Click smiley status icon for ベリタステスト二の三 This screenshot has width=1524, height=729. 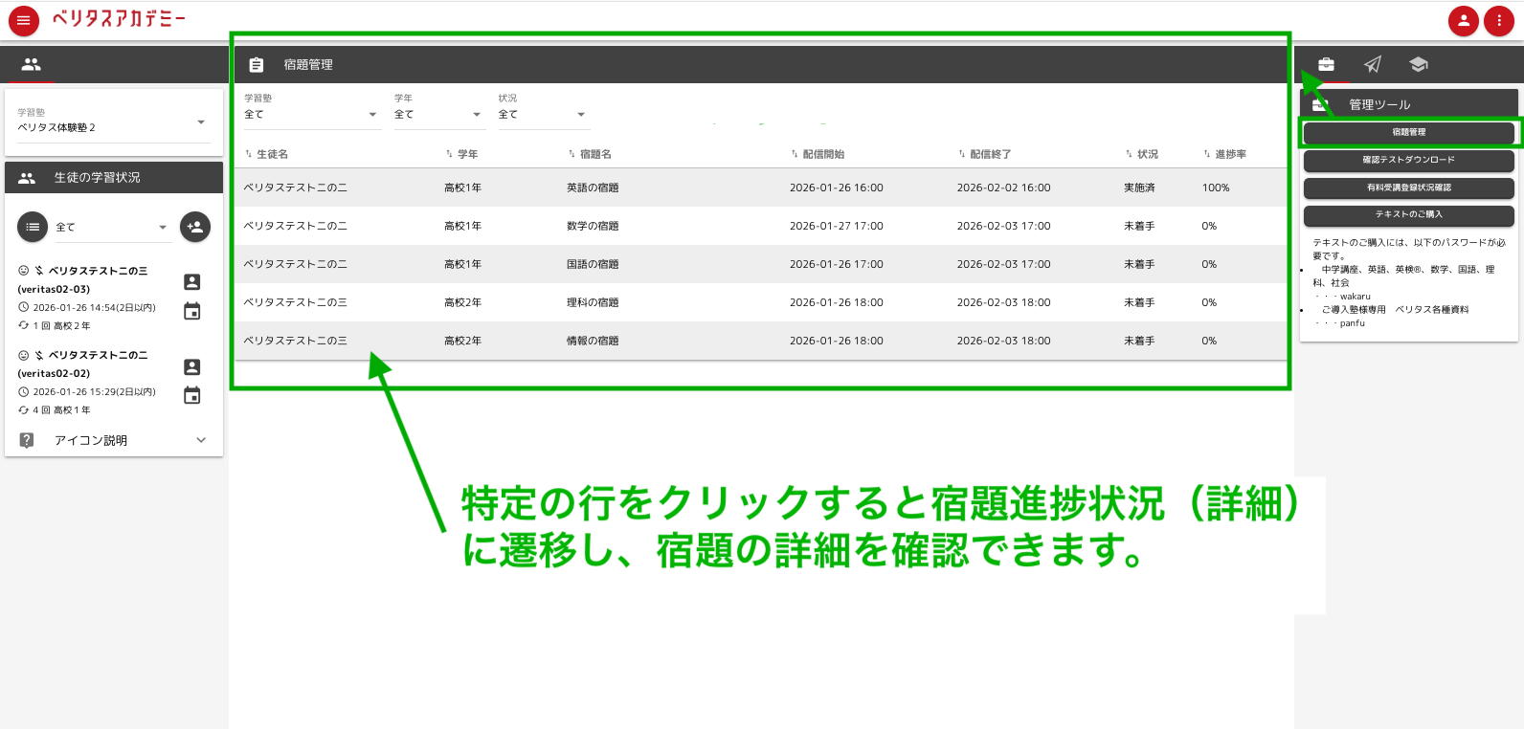click(x=24, y=271)
